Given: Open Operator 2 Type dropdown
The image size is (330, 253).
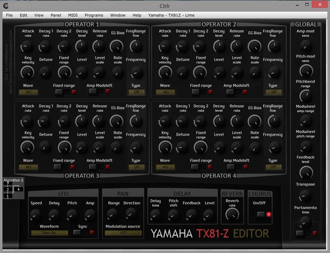Looking at the screenshot, I should (x=274, y=92).
